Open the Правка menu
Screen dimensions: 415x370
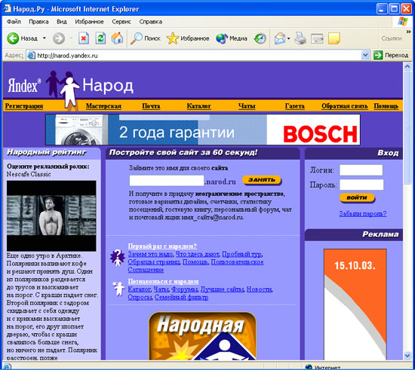coord(38,22)
